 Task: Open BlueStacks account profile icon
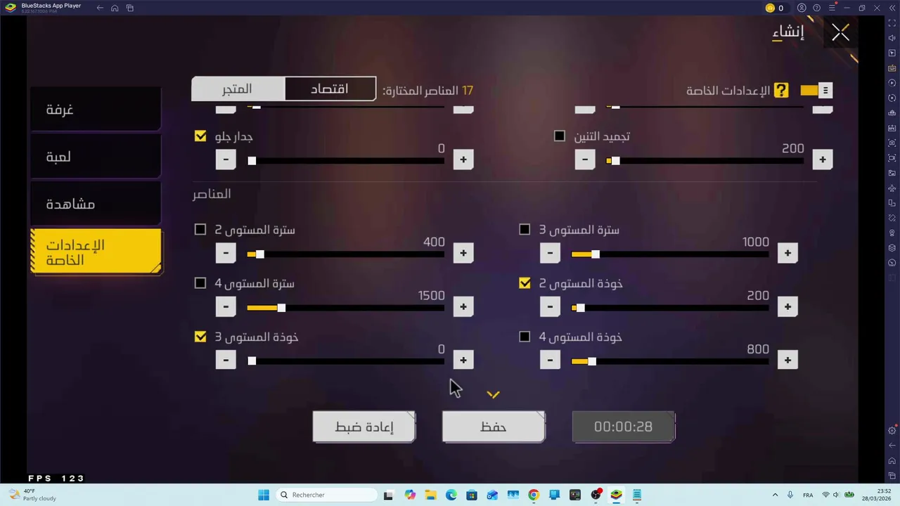802,8
